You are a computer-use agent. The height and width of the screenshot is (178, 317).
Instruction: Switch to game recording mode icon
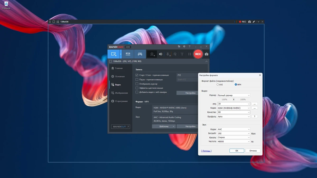point(140,54)
